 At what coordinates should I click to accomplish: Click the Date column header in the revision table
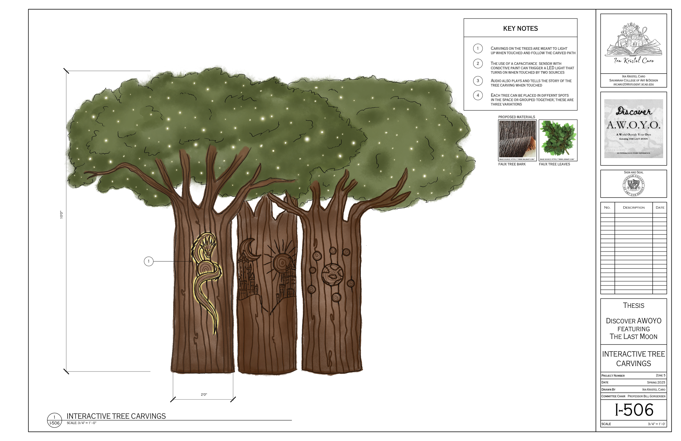click(660, 208)
